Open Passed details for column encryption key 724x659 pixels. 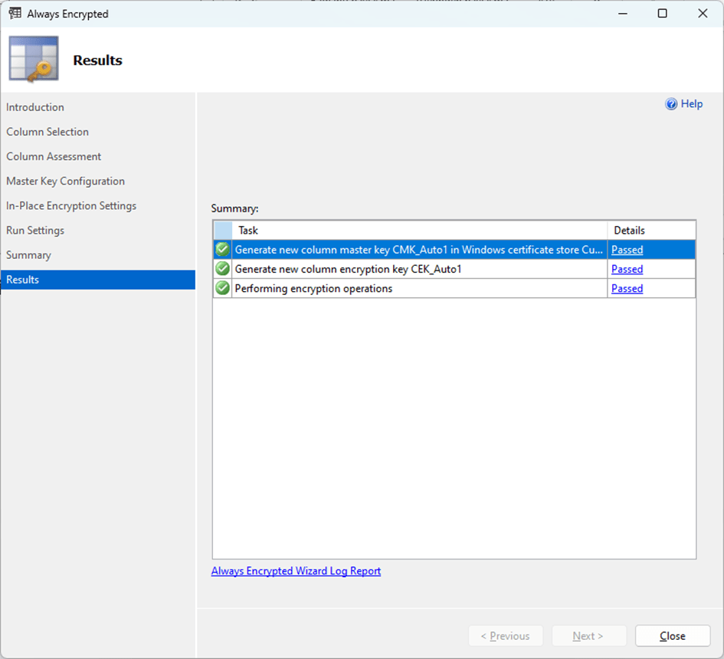tap(627, 269)
